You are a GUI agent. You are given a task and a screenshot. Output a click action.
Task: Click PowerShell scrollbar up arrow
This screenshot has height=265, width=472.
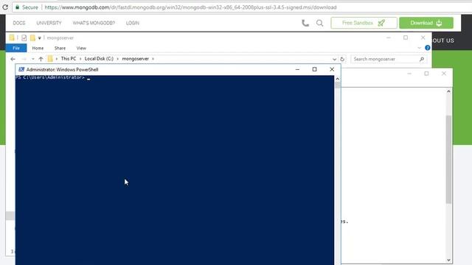click(x=338, y=79)
